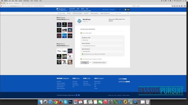This screenshot has height=105, width=188.
Task: Open the Calendar dock icon
Action: (x=80, y=102)
